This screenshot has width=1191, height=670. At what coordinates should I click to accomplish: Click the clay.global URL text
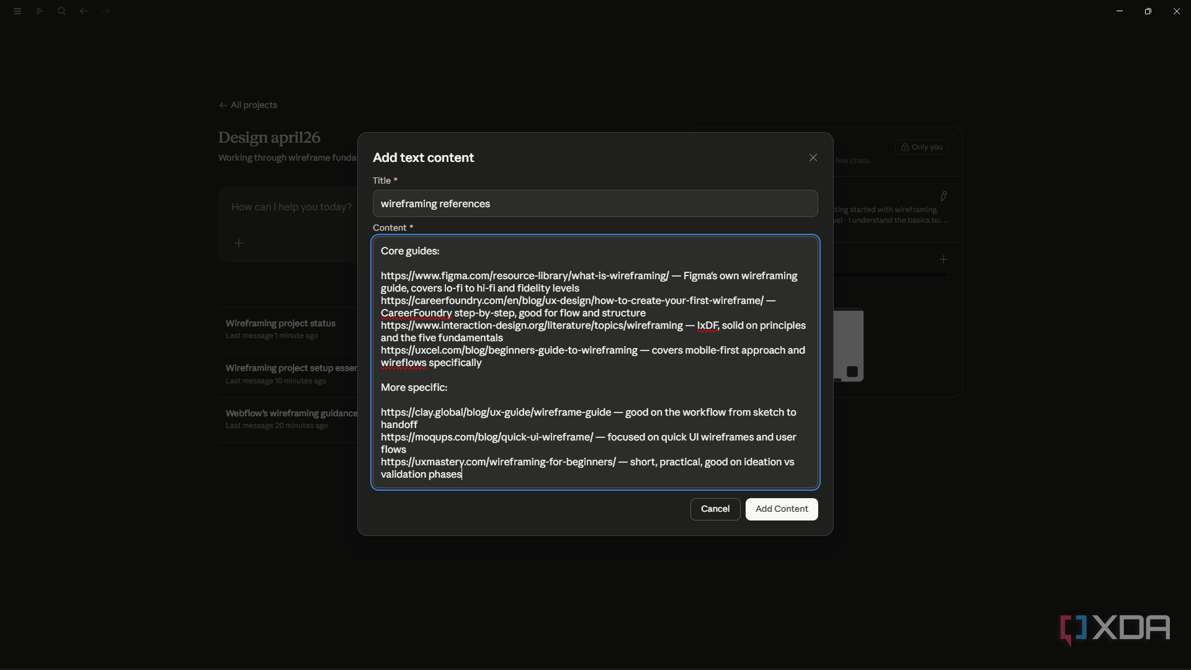coord(496,412)
